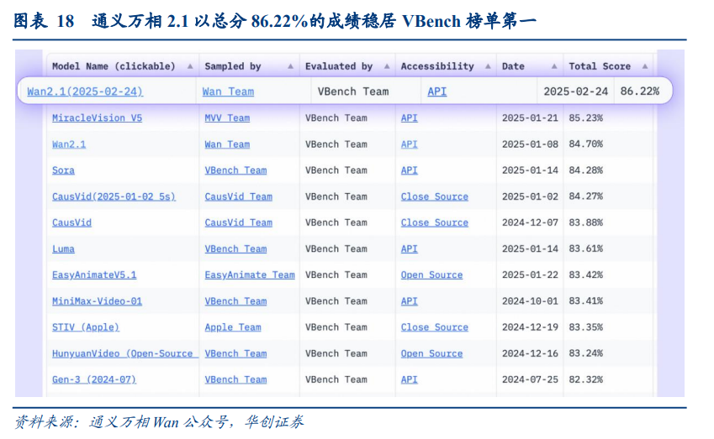The width and height of the screenshot is (714, 439).
Task: Click Apple Team sampler link
Action: [233, 327]
